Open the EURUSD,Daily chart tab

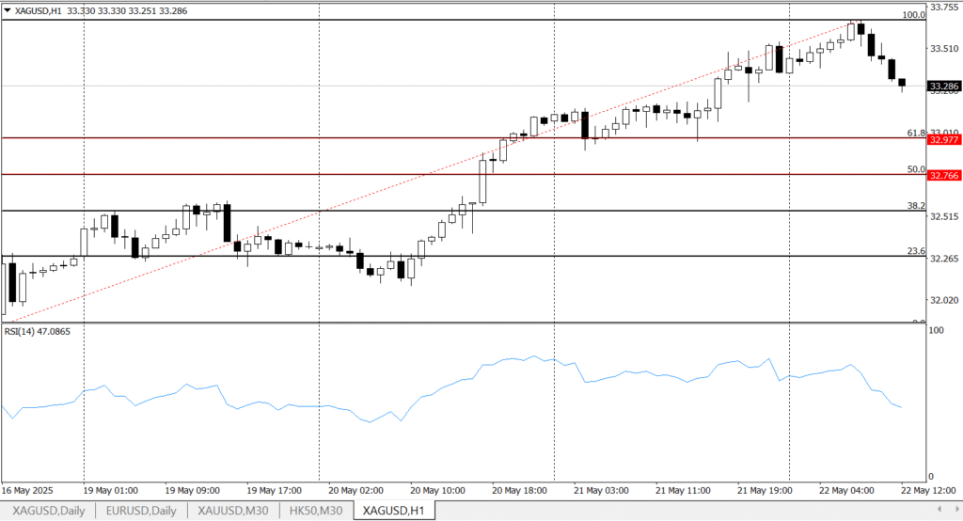(141, 510)
